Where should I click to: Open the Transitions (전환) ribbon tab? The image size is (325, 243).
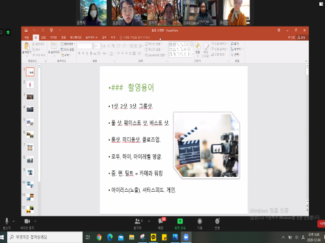pyautogui.click(x=63, y=38)
